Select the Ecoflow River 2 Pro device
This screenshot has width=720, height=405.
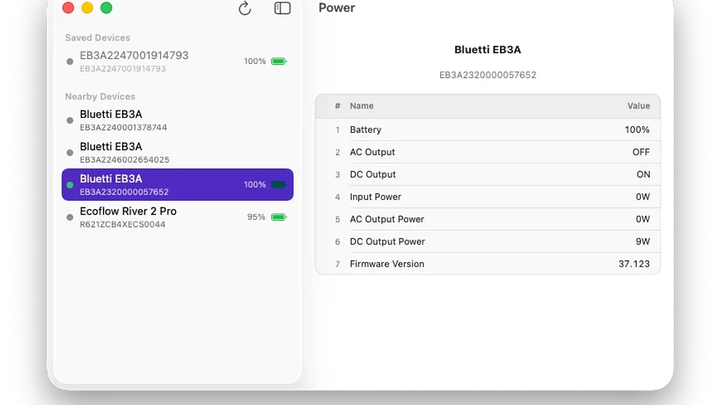(178, 217)
